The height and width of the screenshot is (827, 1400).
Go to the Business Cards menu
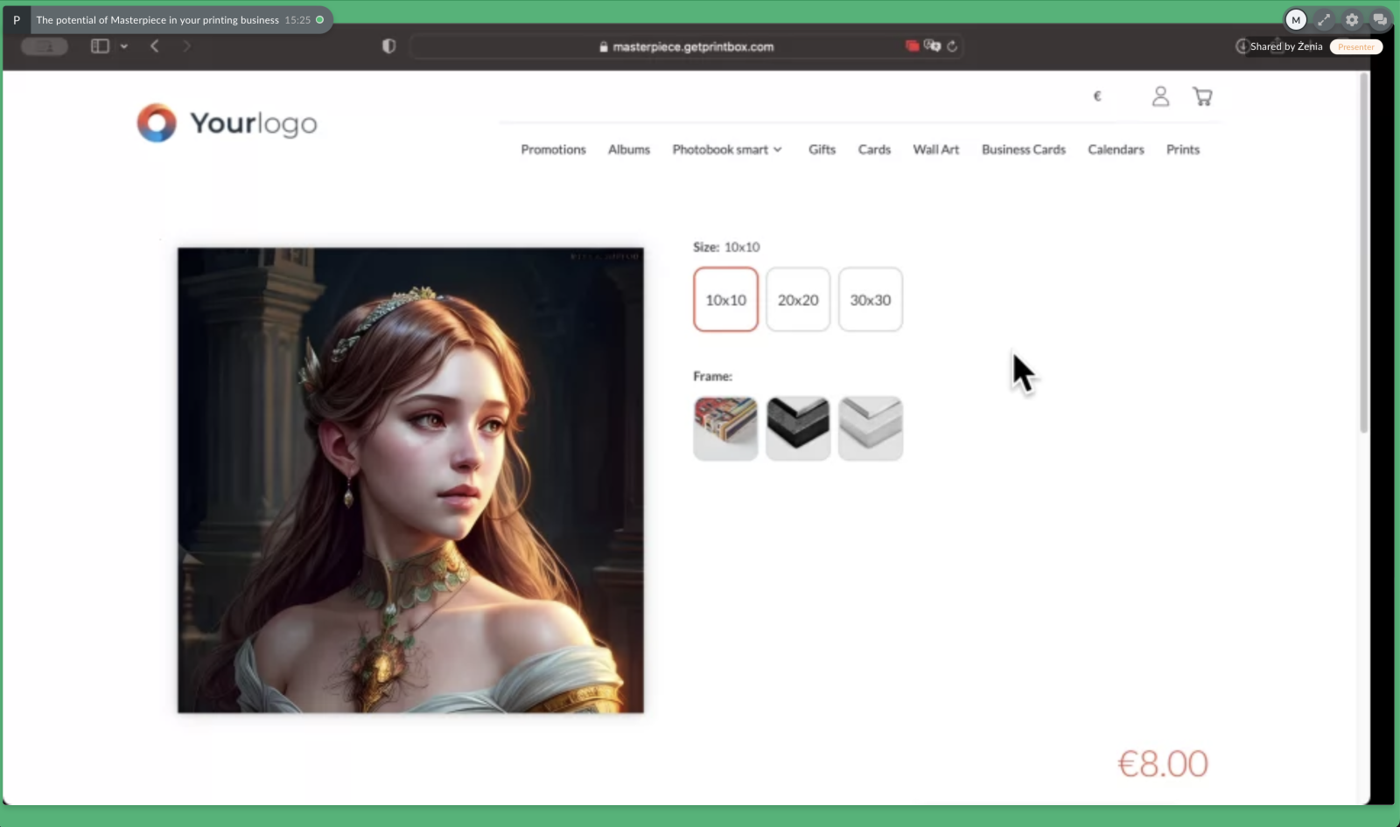(1023, 149)
